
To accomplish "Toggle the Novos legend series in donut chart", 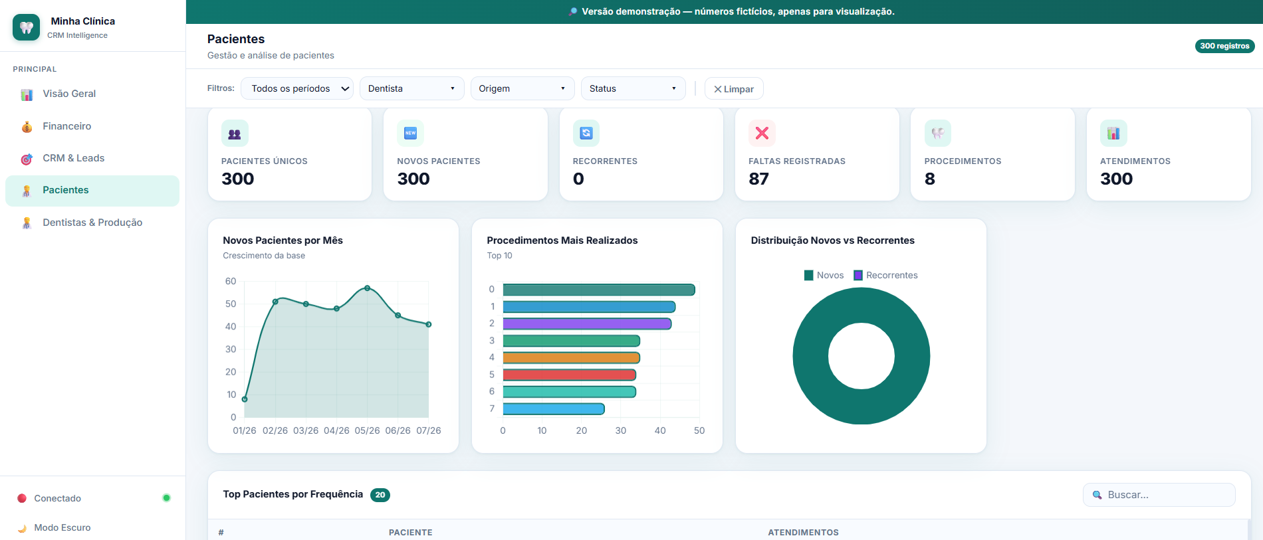I will click(x=824, y=275).
